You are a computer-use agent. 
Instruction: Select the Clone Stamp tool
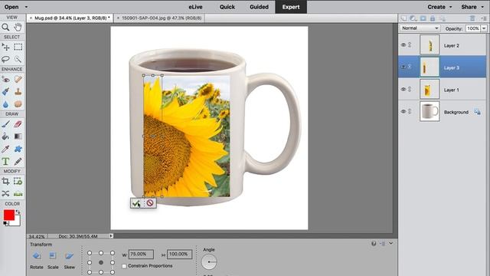coord(18,92)
